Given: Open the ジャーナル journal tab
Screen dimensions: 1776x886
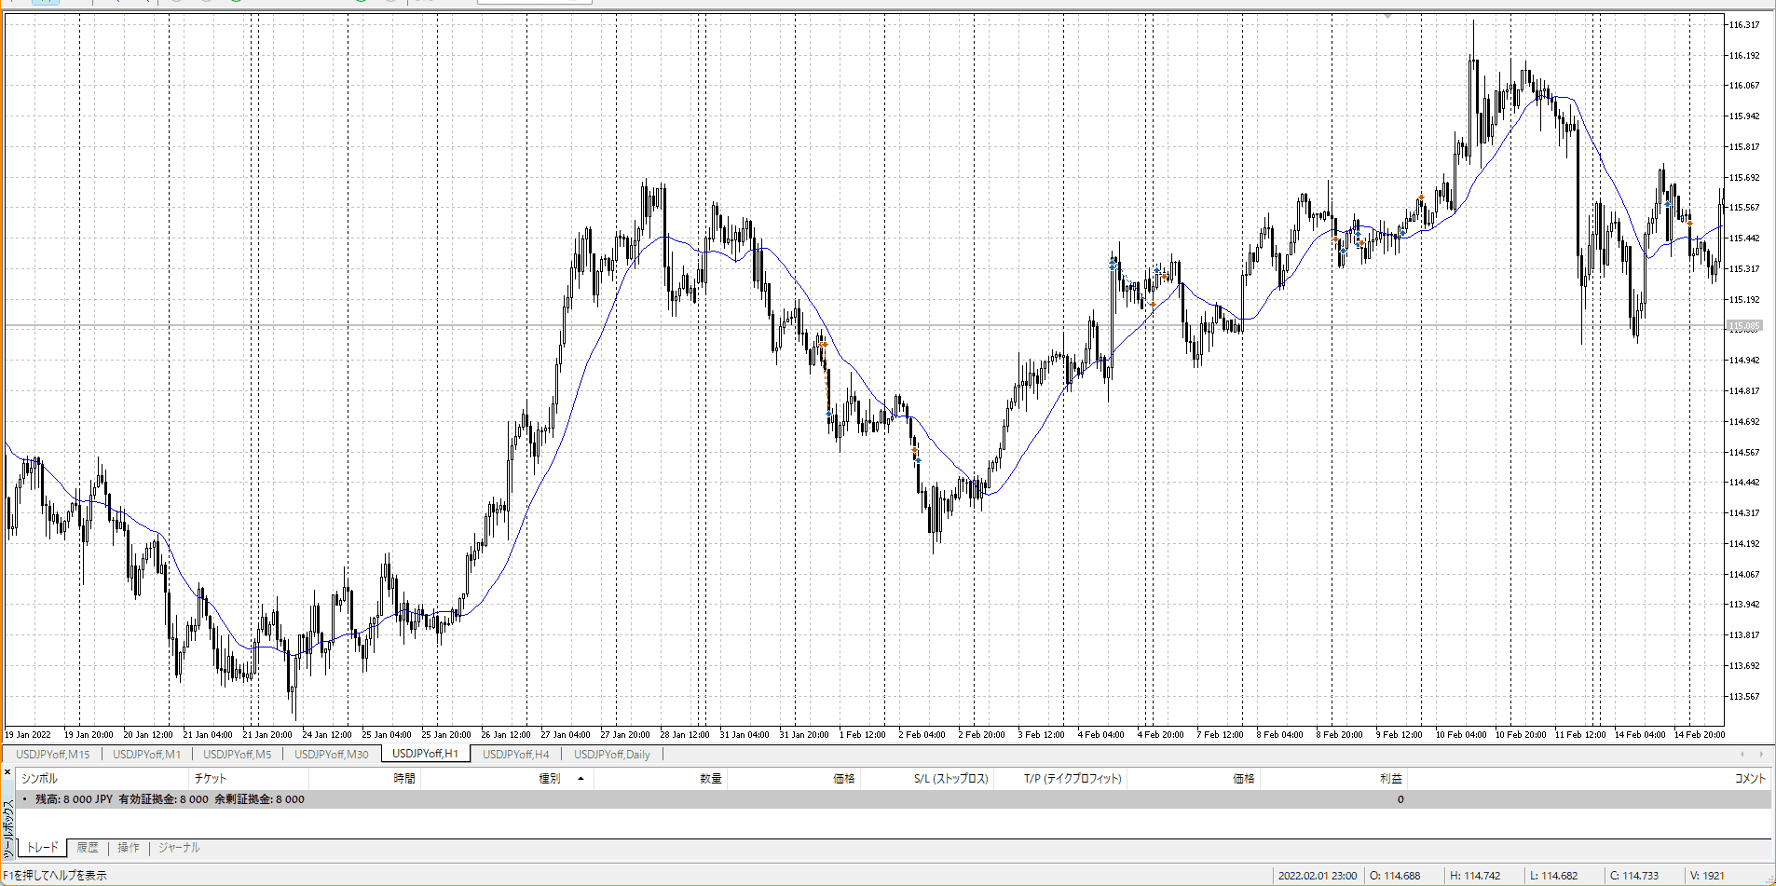Looking at the screenshot, I should click(x=179, y=848).
